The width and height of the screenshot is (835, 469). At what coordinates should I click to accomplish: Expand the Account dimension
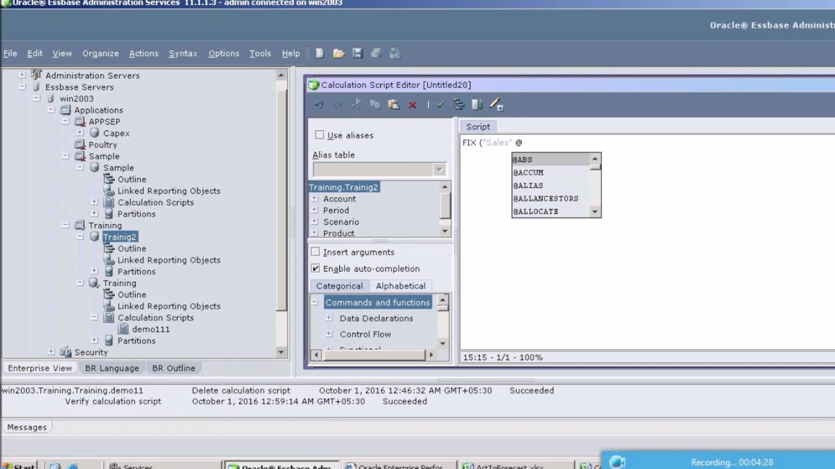tap(314, 199)
